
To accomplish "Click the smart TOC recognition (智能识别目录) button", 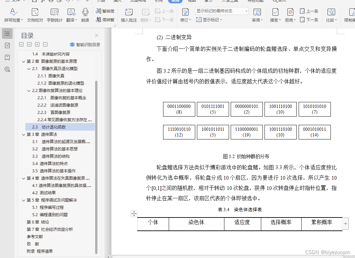I will click(x=85, y=45).
